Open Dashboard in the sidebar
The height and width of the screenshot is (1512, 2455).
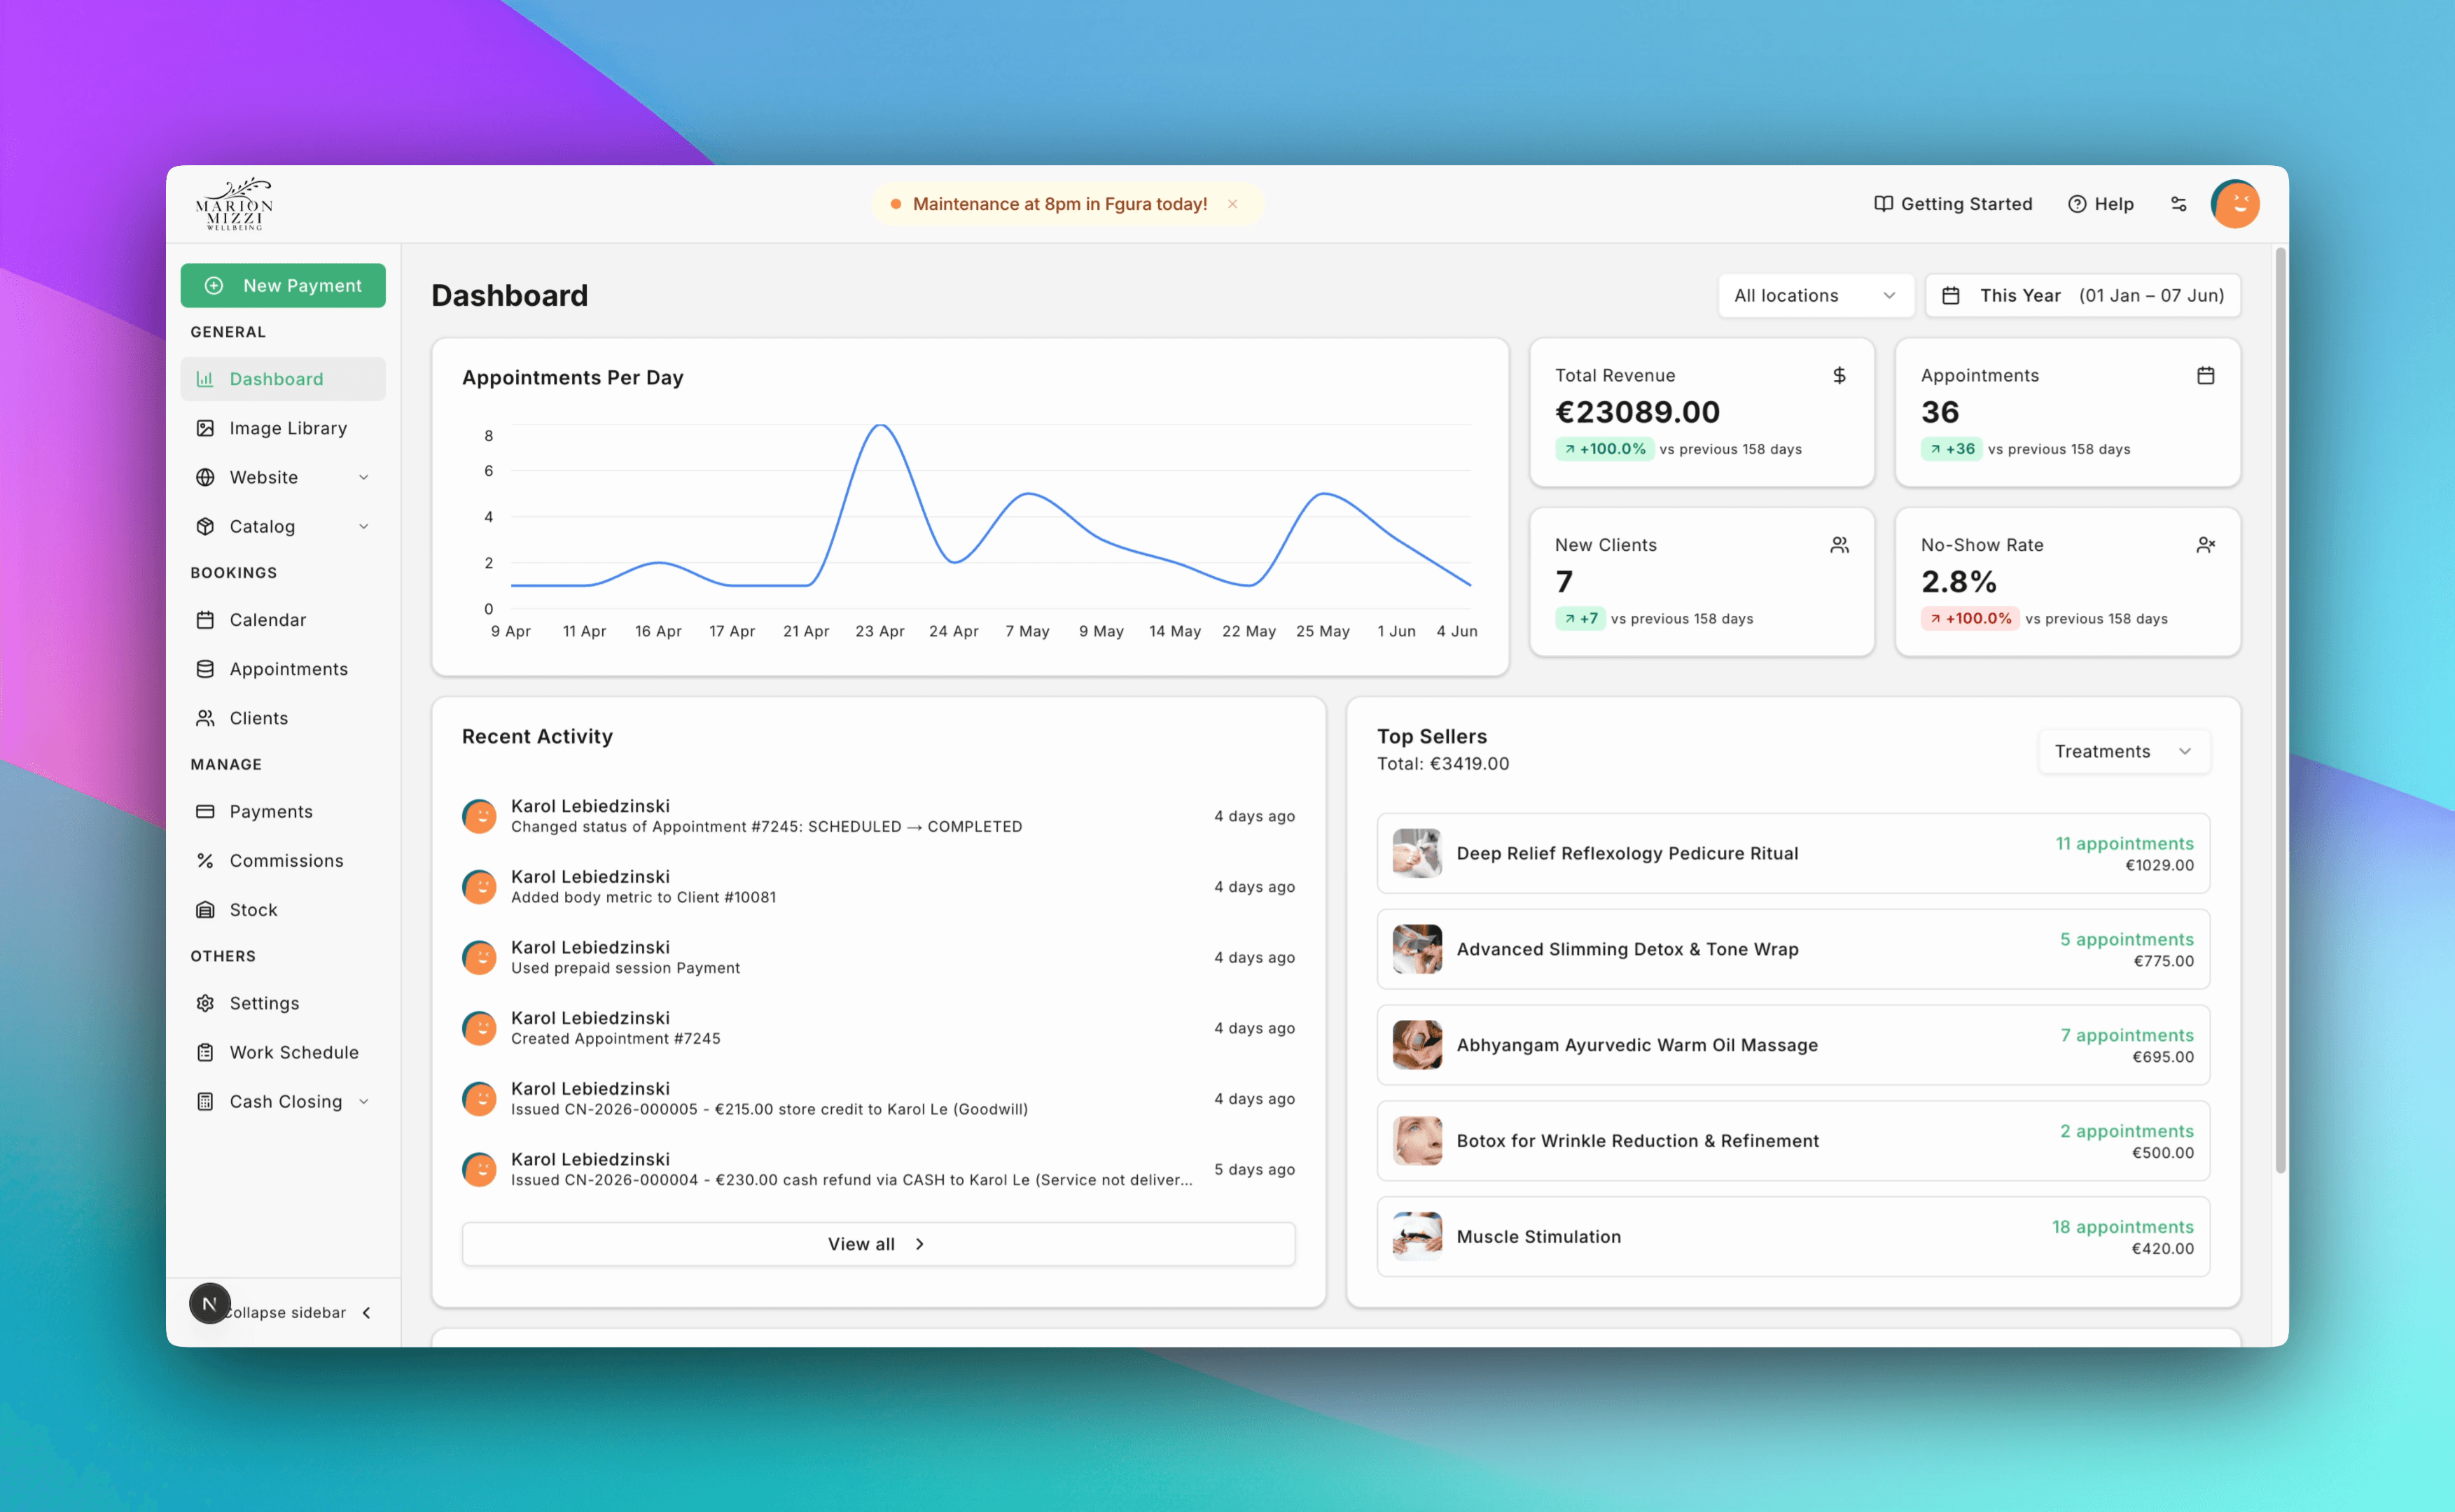tap(283, 379)
